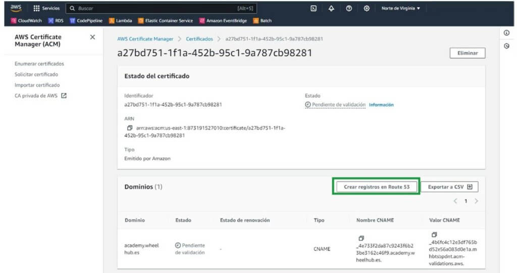The image size is (517, 273).
Task: Open the notifications bell icon
Action: click(x=331, y=9)
